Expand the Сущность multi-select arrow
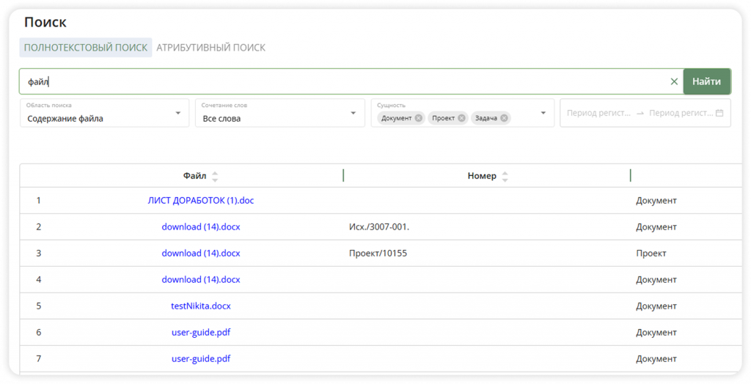751x384 pixels. 543,113
